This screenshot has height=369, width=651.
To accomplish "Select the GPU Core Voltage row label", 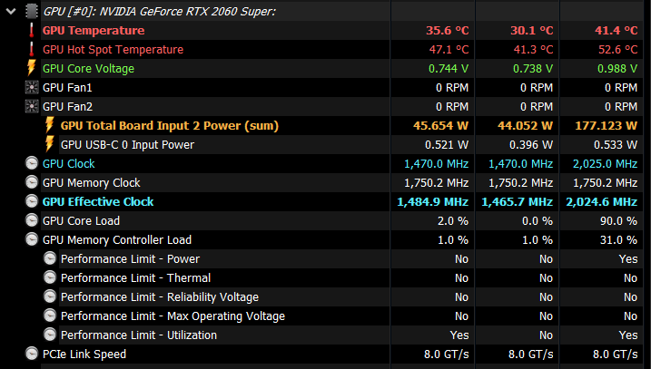I will (x=88, y=68).
